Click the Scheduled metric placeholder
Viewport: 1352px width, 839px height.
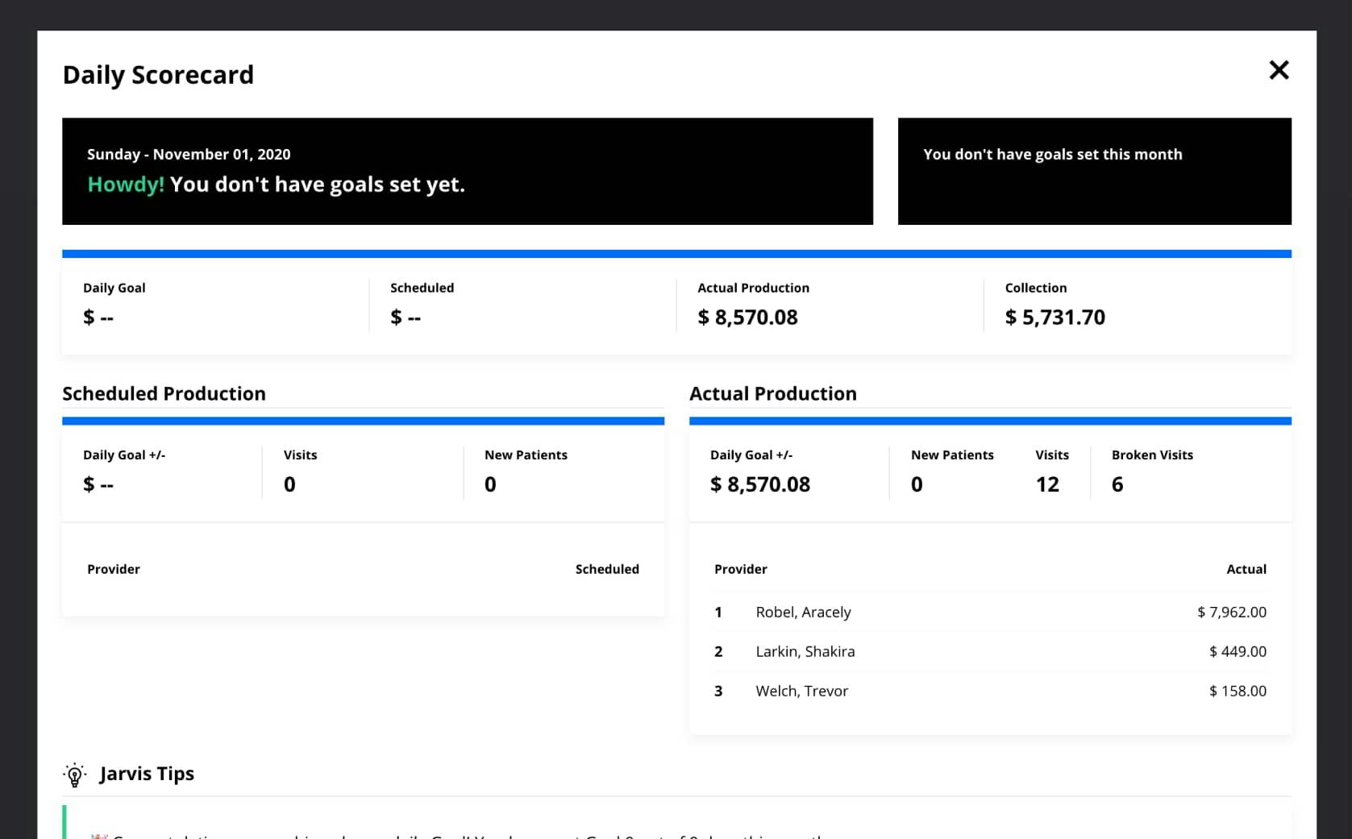click(x=406, y=317)
